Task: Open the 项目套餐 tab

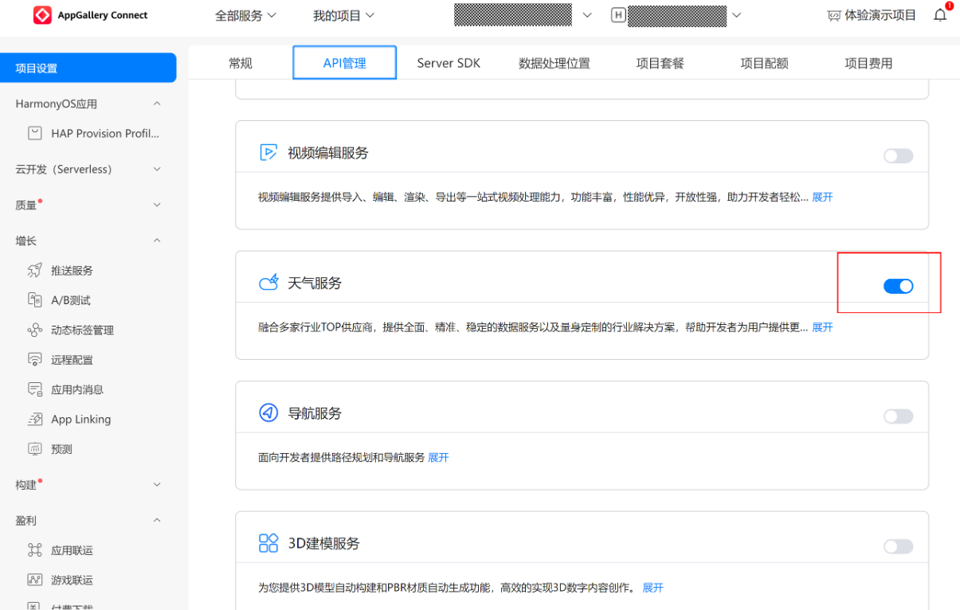Action: pos(660,63)
